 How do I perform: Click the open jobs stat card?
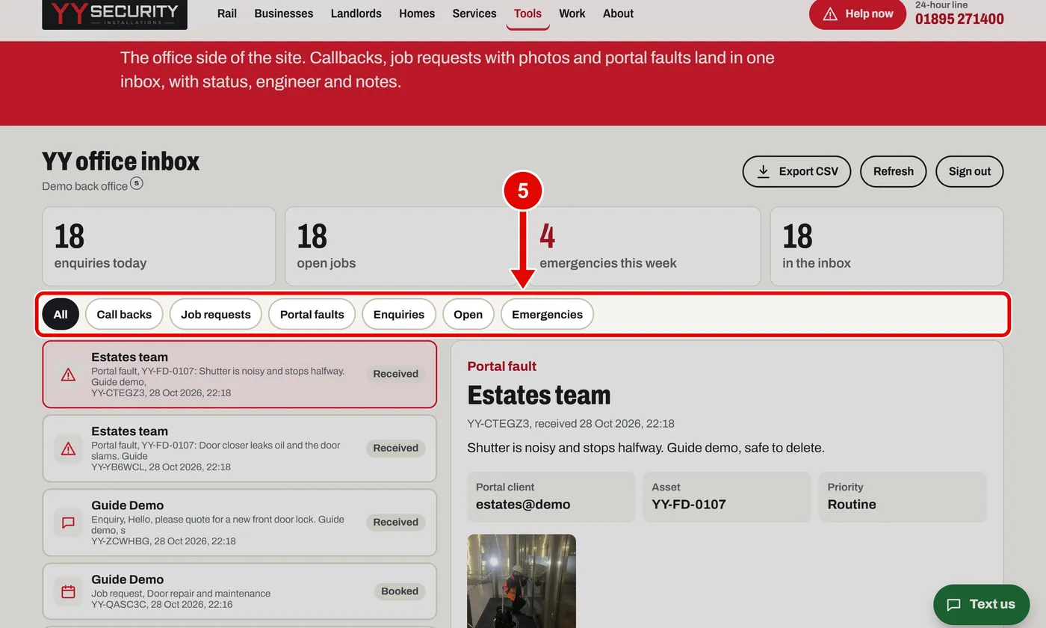[x=401, y=246]
